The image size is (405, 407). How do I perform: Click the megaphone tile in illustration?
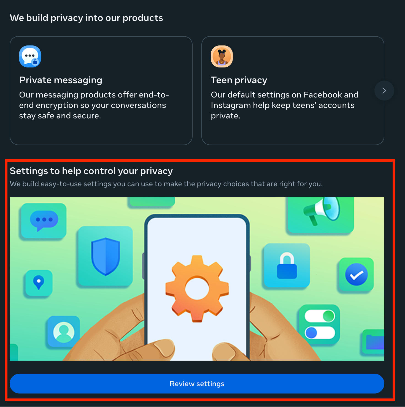[321, 215]
